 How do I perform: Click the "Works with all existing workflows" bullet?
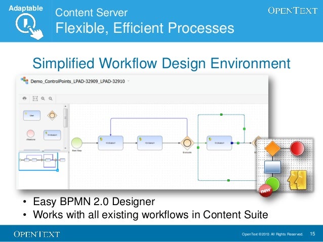[x=150, y=215]
